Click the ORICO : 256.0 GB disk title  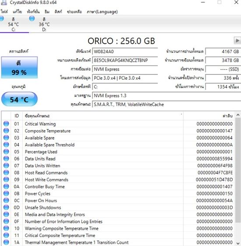[121, 41]
